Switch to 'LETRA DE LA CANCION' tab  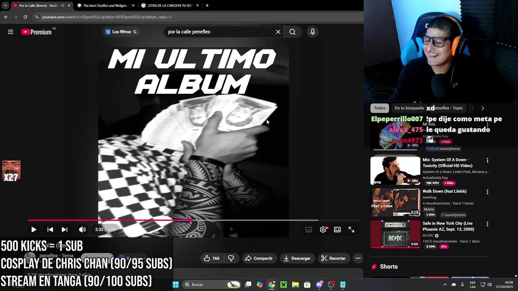[x=170, y=6]
